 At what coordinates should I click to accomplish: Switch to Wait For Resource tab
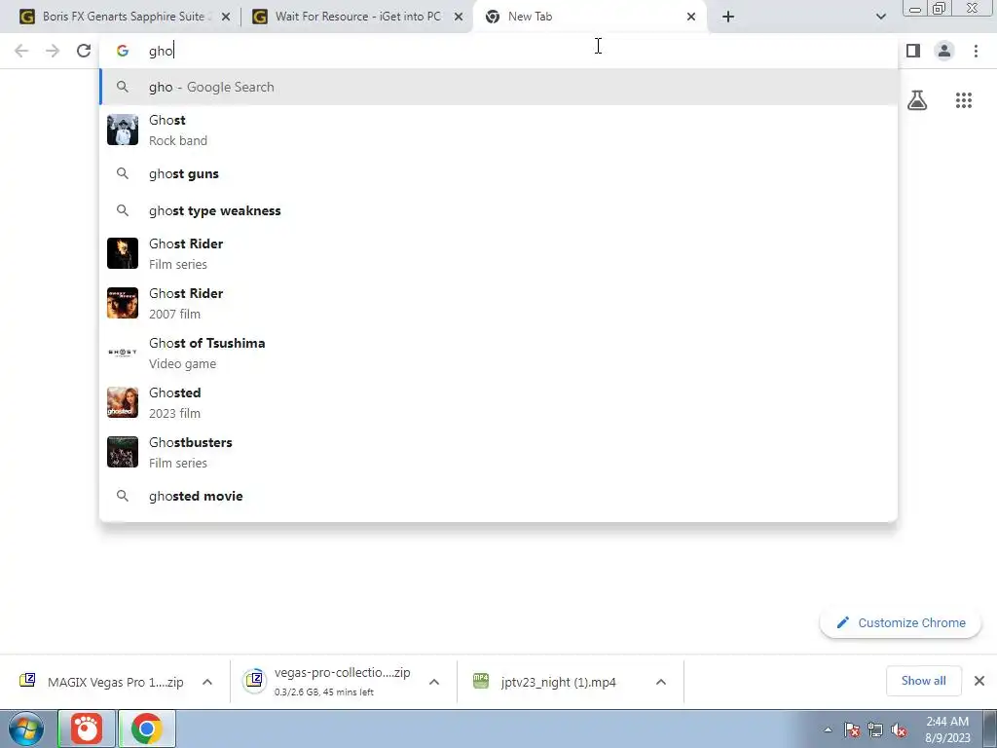click(356, 17)
